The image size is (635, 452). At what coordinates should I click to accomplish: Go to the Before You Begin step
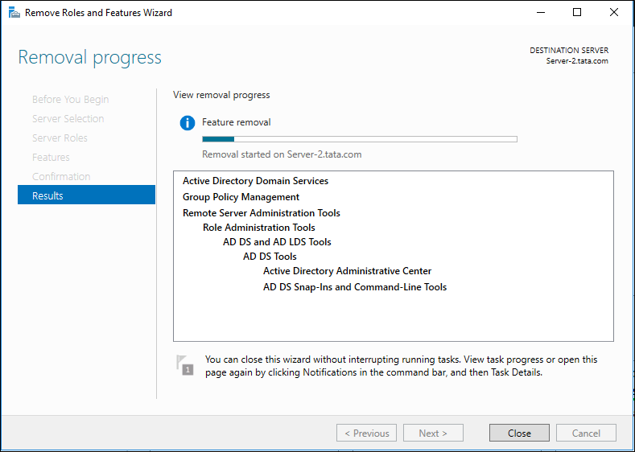(x=71, y=100)
